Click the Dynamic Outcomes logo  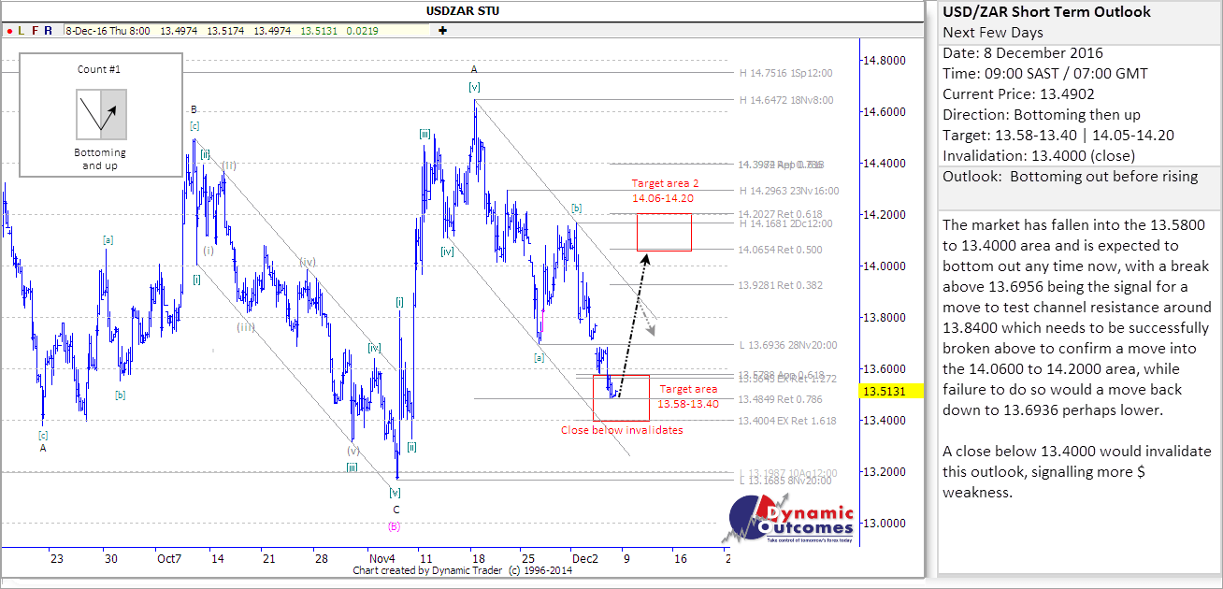pos(791,522)
